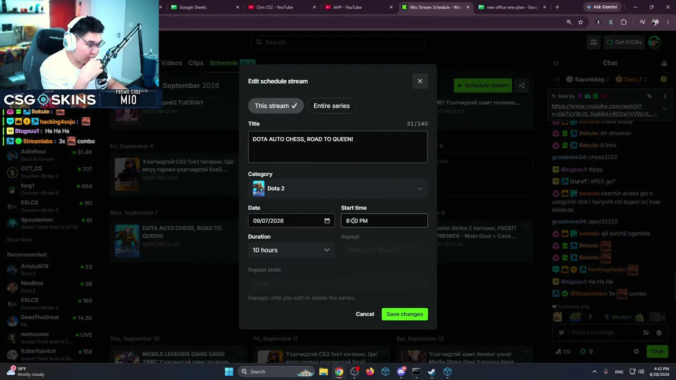Viewport: 676px width, 380px height.
Task: Open the Ariuka976 recommended channel
Action: (50, 270)
